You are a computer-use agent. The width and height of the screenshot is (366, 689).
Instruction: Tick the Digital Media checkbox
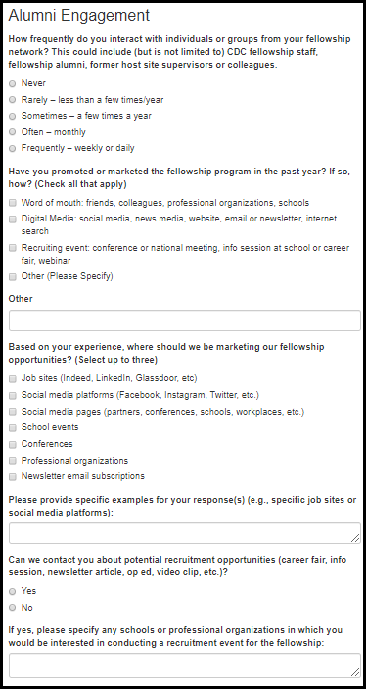13,219
